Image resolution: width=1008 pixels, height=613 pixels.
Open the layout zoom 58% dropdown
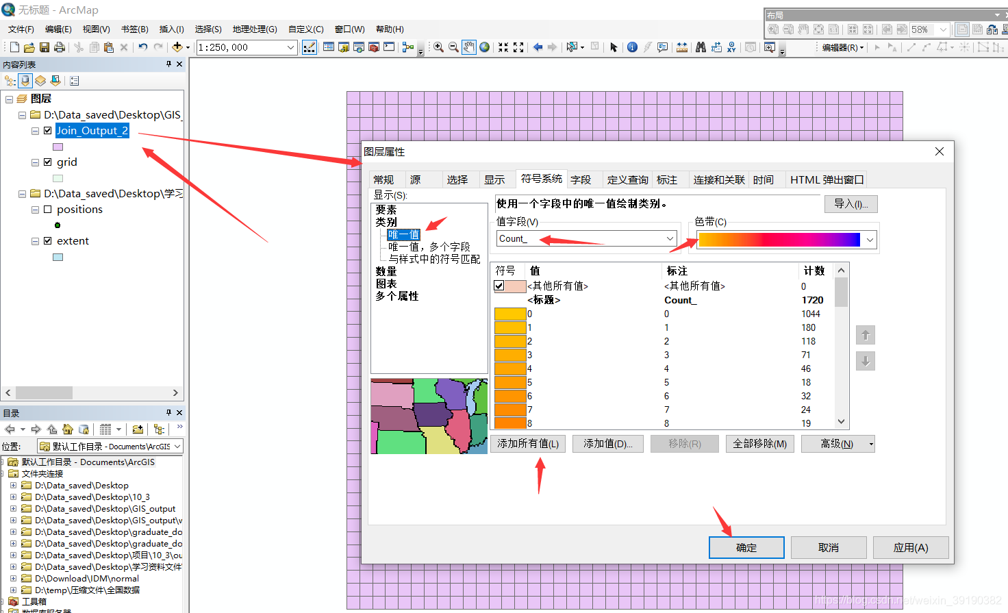coord(943,29)
